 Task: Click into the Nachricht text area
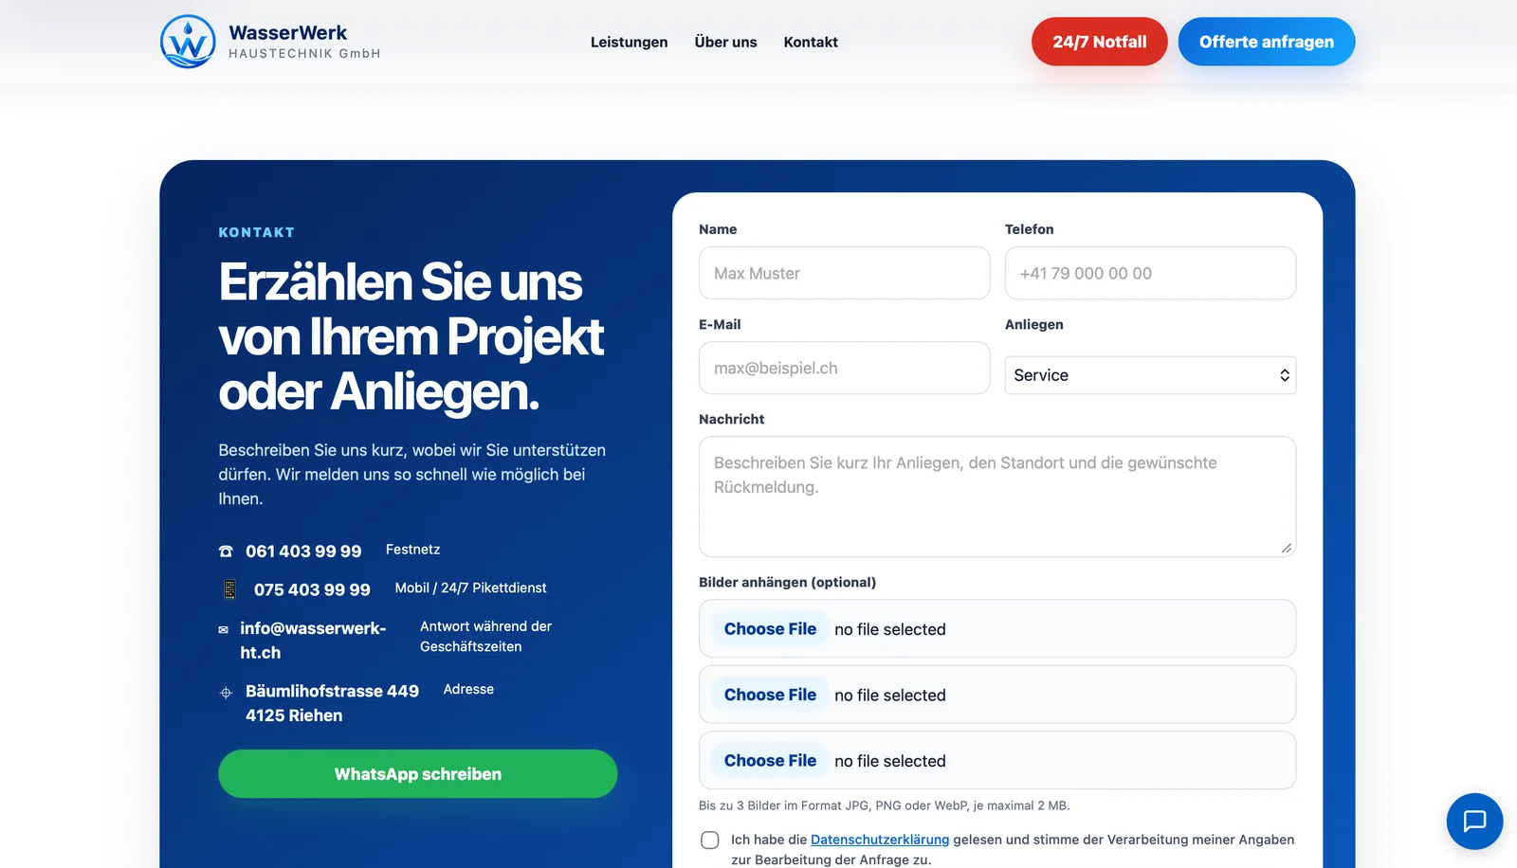tap(997, 497)
